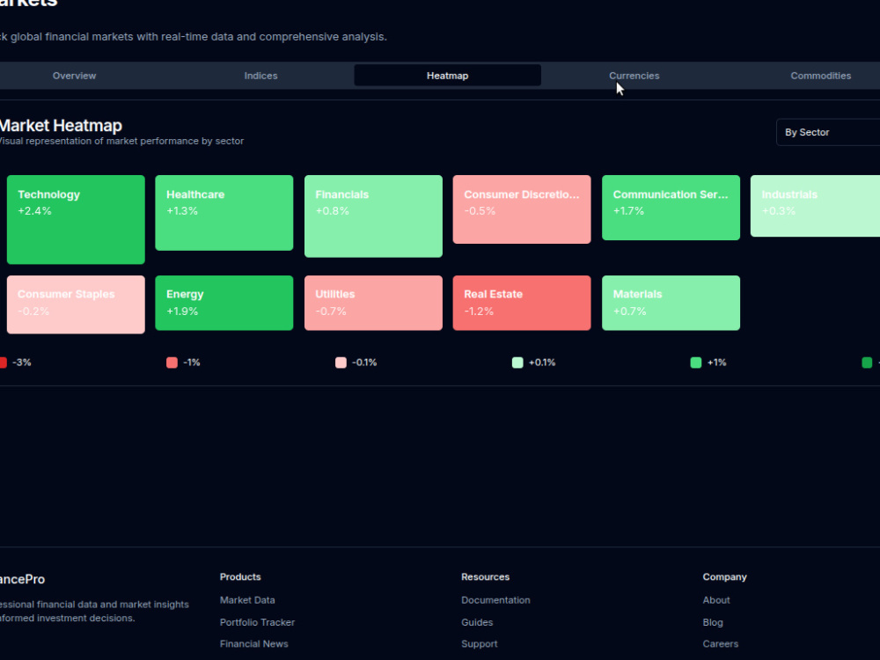
Task: Open the Market Data footer link
Action: point(247,600)
